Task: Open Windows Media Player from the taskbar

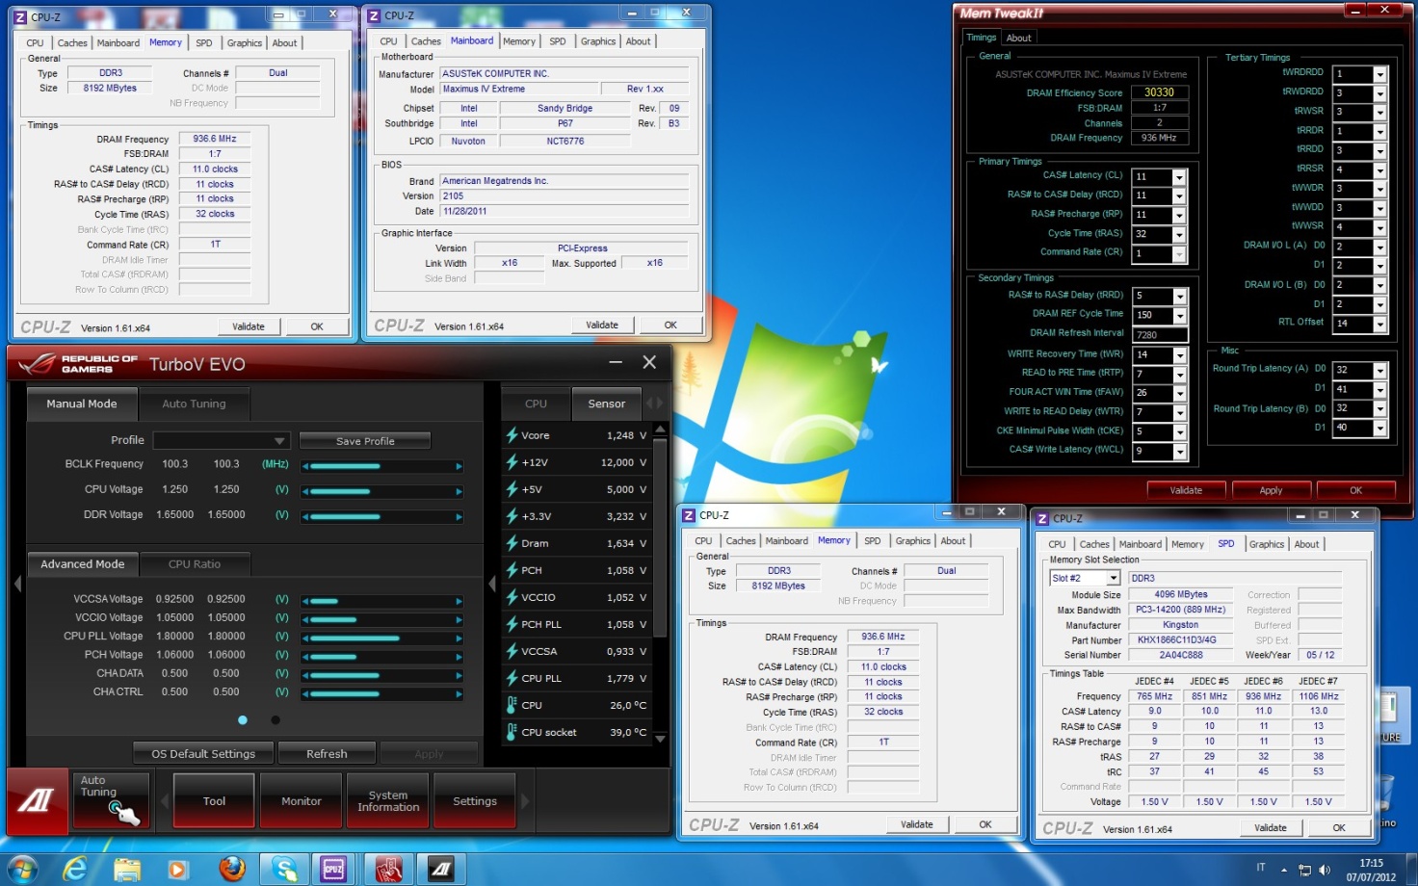Action: pyautogui.click(x=178, y=869)
